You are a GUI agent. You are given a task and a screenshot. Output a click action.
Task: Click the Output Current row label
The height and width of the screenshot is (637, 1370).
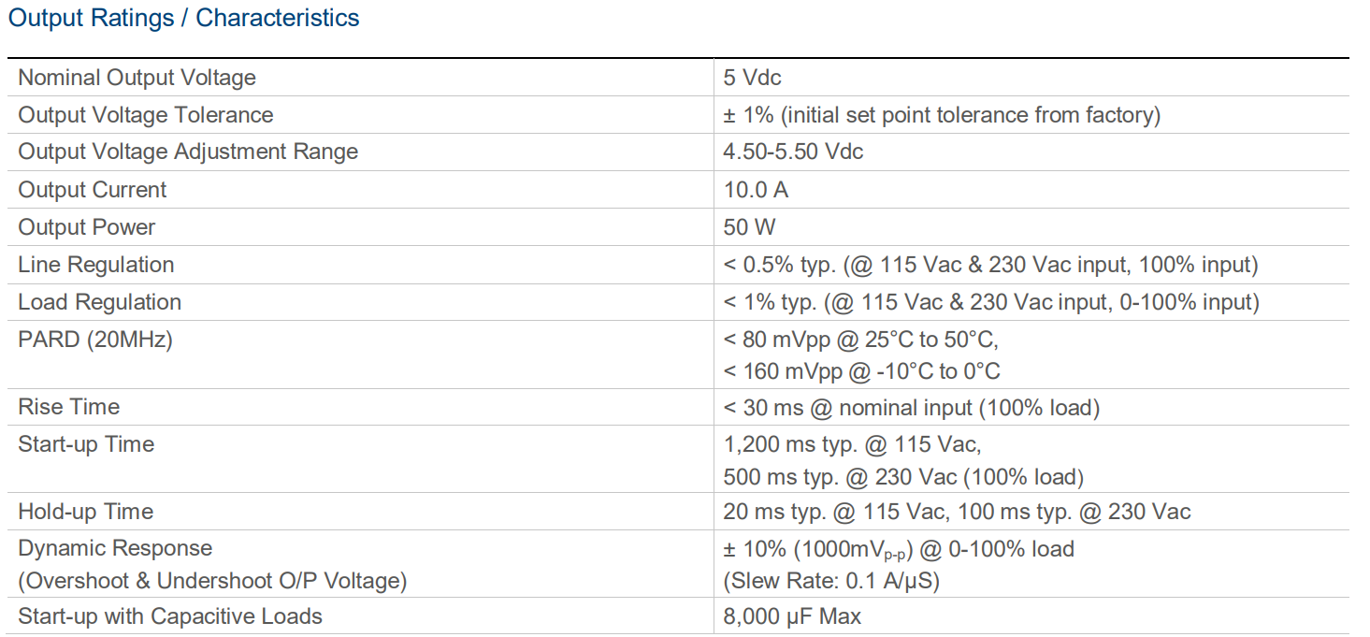click(x=92, y=190)
